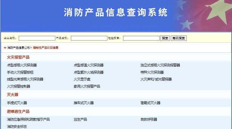Select 火灾显示盘 product link
Screen dimensions: 232x129
82,79
